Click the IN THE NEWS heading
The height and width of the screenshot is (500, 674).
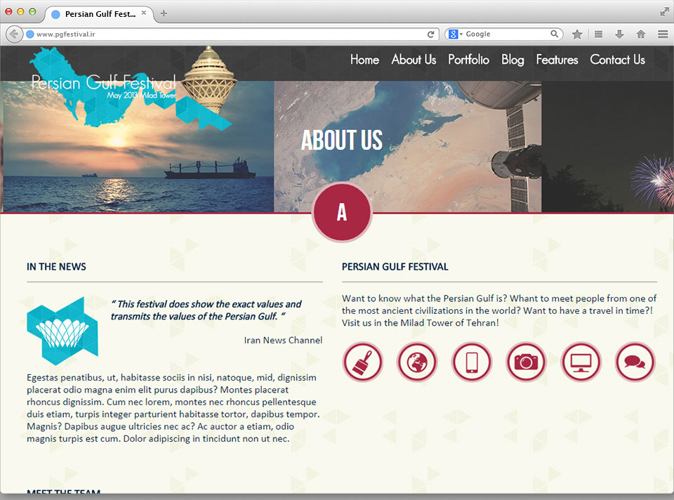(x=56, y=267)
